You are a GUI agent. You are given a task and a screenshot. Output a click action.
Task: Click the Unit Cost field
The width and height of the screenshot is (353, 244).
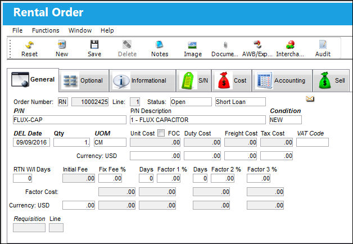pyautogui.click(x=155, y=142)
